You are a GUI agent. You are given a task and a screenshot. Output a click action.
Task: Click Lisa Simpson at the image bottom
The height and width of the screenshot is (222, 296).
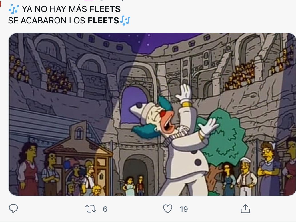97,190
